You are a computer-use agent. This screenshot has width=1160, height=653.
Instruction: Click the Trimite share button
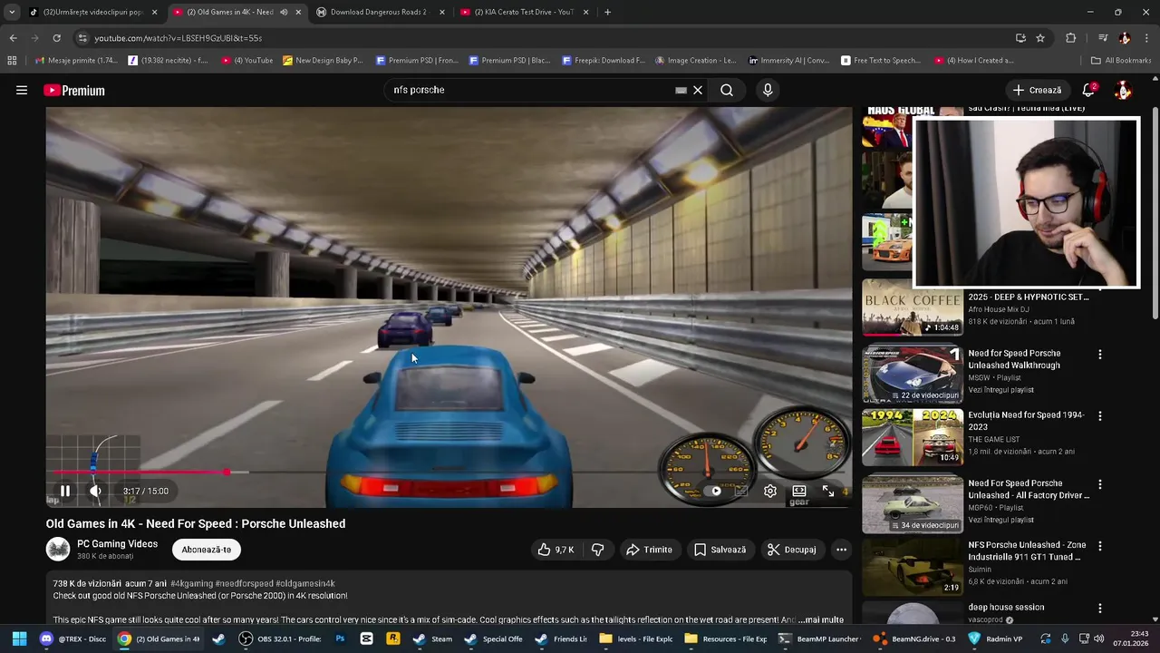[649, 550]
